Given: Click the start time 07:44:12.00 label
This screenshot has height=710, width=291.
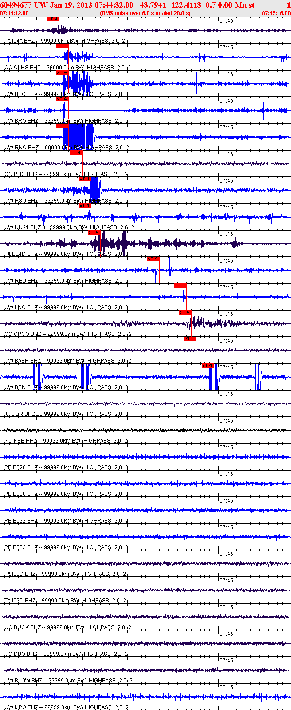Looking at the screenshot, I should [15, 13].
